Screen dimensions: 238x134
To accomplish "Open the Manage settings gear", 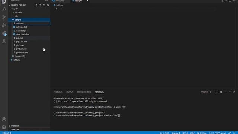I will point(4,127).
